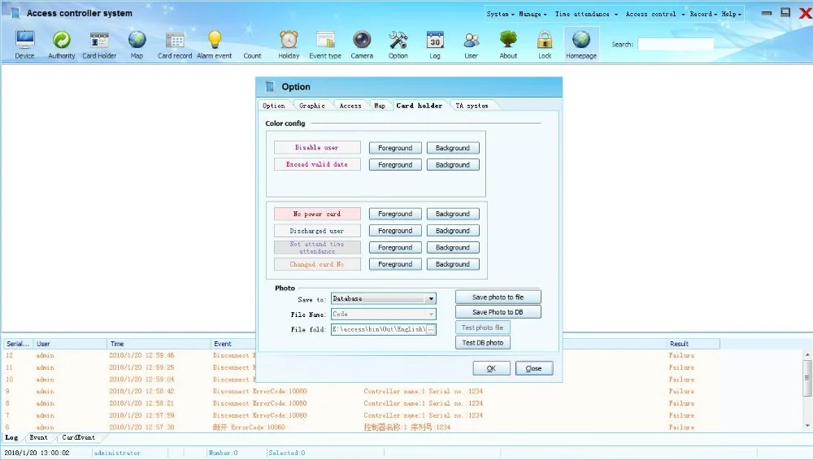Open the Manage menu
813x460 pixels.
(x=533, y=14)
